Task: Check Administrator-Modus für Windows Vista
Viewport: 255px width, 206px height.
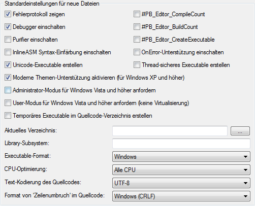Action: [8, 90]
